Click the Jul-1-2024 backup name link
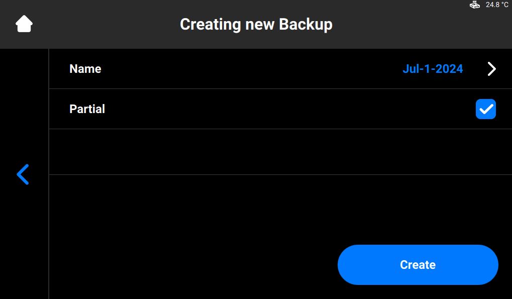 433,69
